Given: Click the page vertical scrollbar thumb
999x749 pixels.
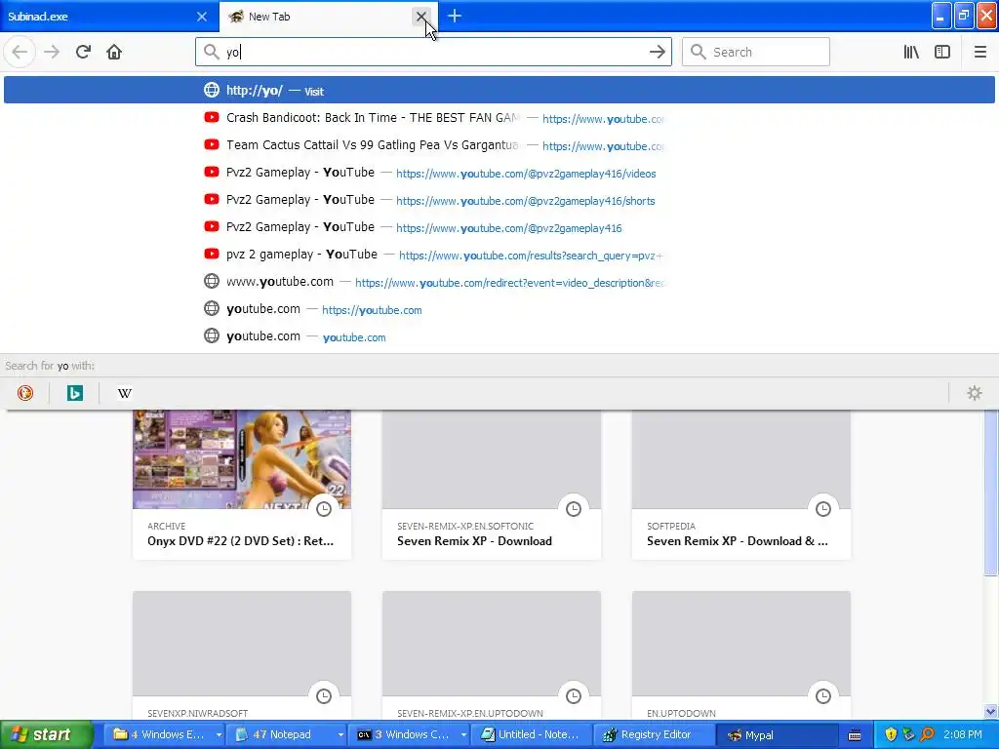Looking at the screenshot, I should (991, 492).
